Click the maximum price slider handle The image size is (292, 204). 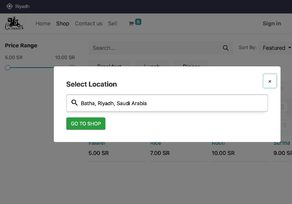(72, 67)
